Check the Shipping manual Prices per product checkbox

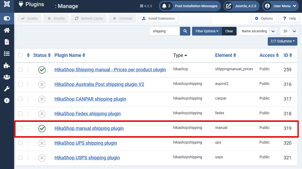pos(21,70)
